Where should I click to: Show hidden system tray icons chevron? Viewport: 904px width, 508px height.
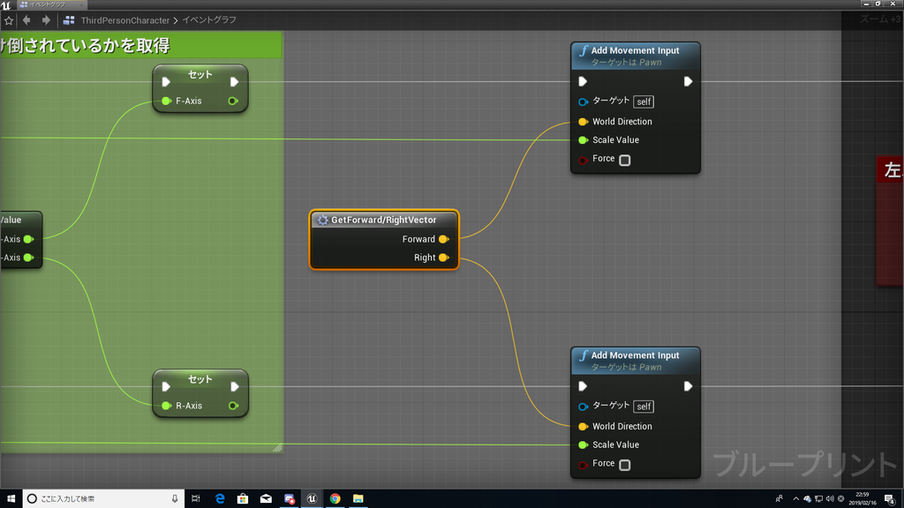tap(796, 499)
